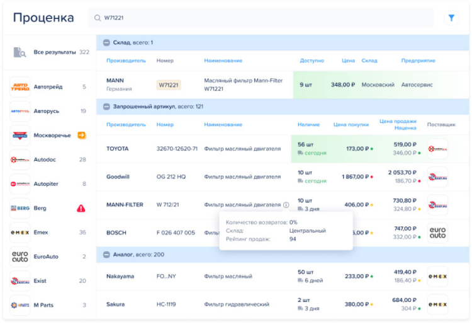Click highlighted W71221 part number badge
The width and height of the screenshot is (472, 324).
click(169, 85)
